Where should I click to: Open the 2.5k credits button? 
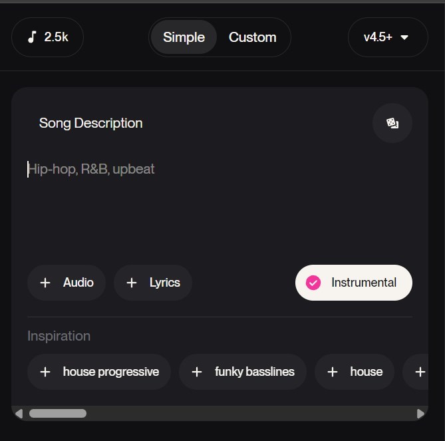(x=47, y=37)
